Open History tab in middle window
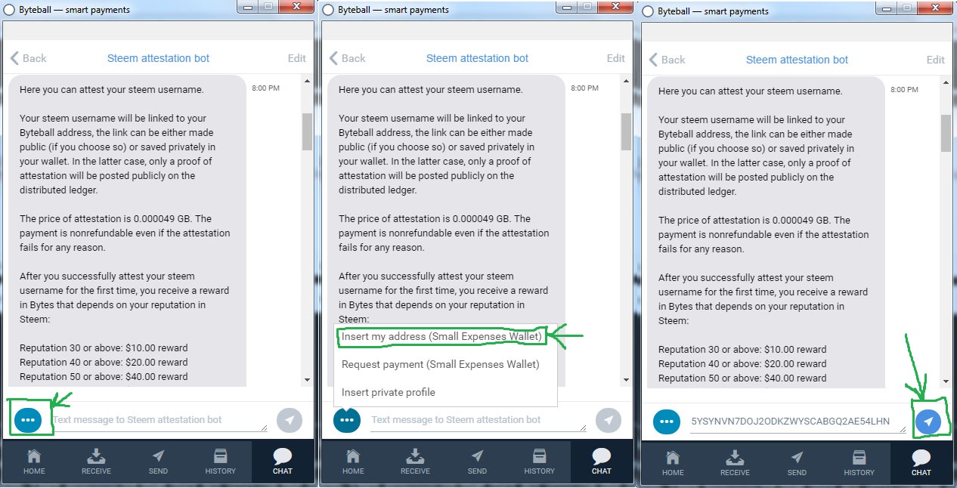The image size is (957, 488). pos(539,462)
